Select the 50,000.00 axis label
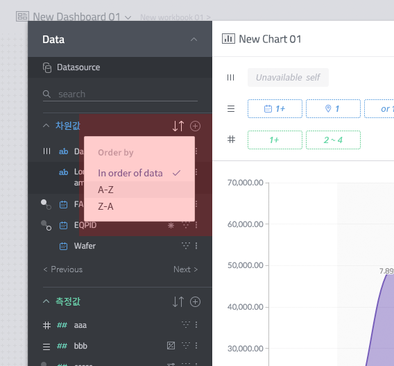Viewport: 394px width, 366px height. (x=246, y=265)
